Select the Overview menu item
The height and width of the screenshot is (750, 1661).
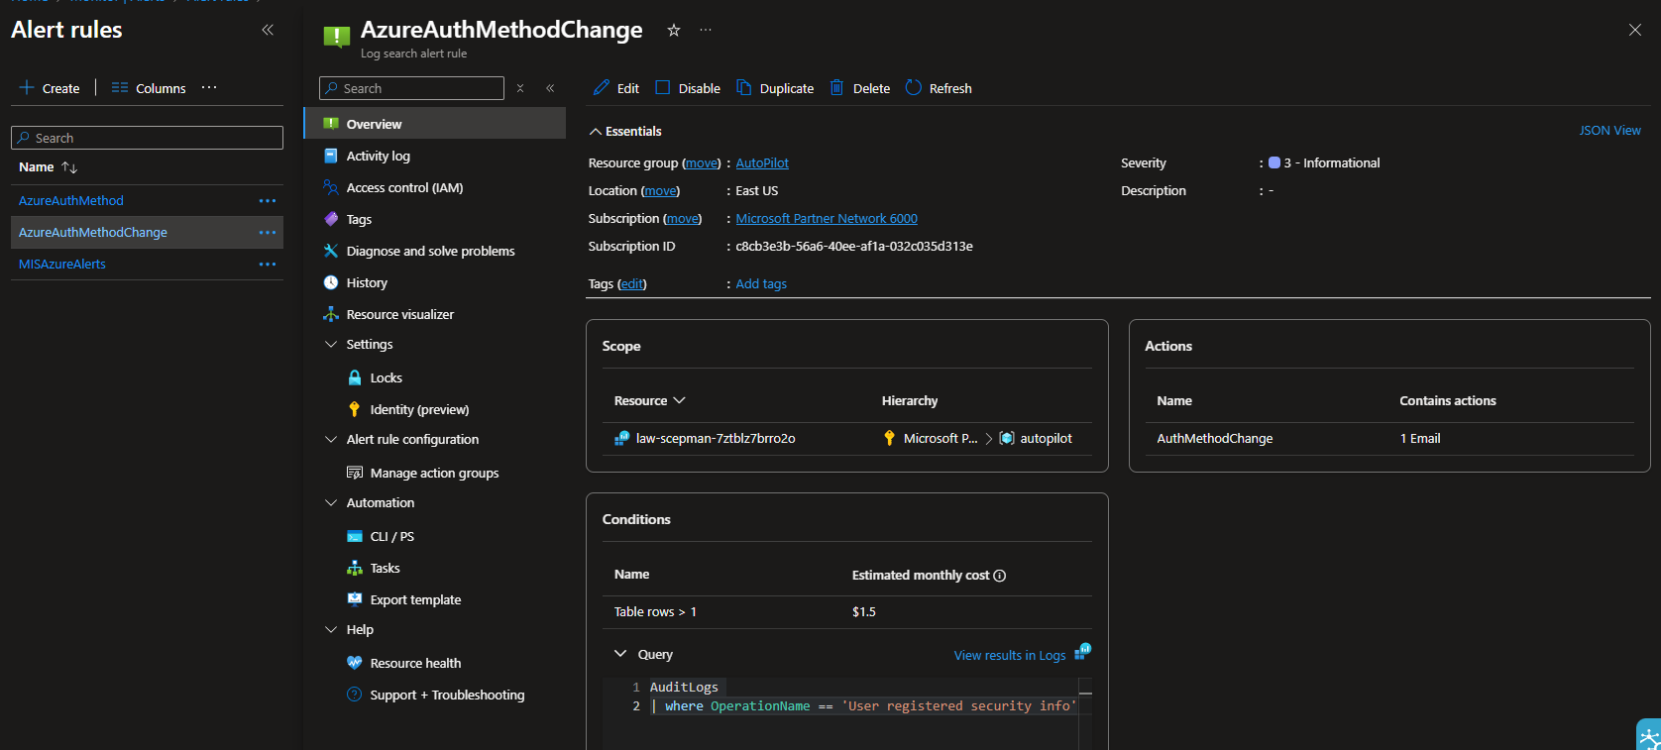(434, 124)
